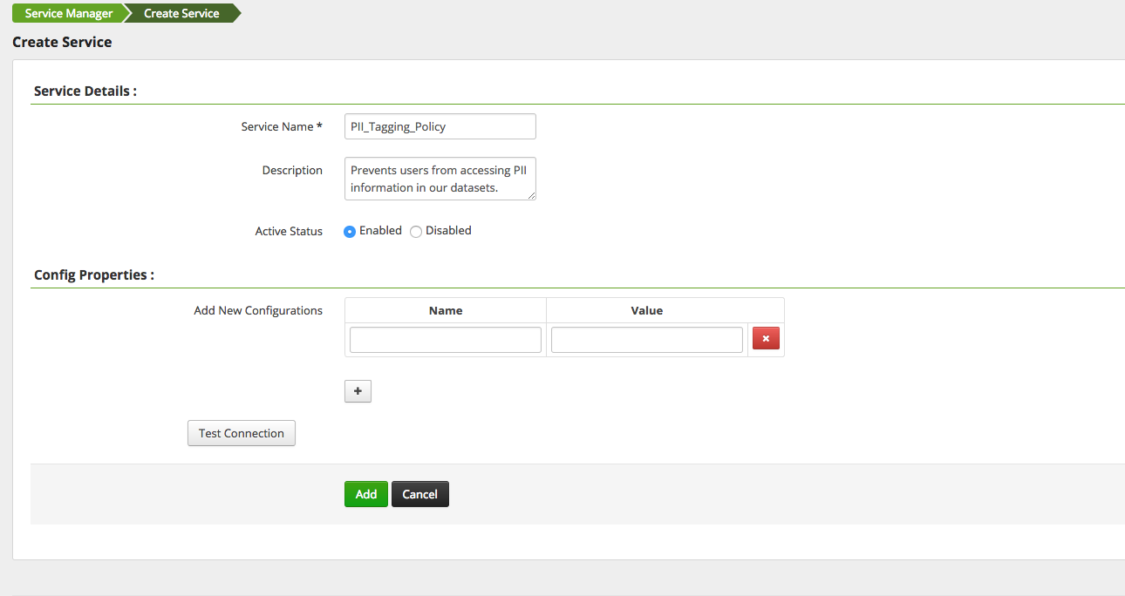This screenshot has height=596, width=1125.
Task: Click the Cancel button
Action: (x=419, y=493)
